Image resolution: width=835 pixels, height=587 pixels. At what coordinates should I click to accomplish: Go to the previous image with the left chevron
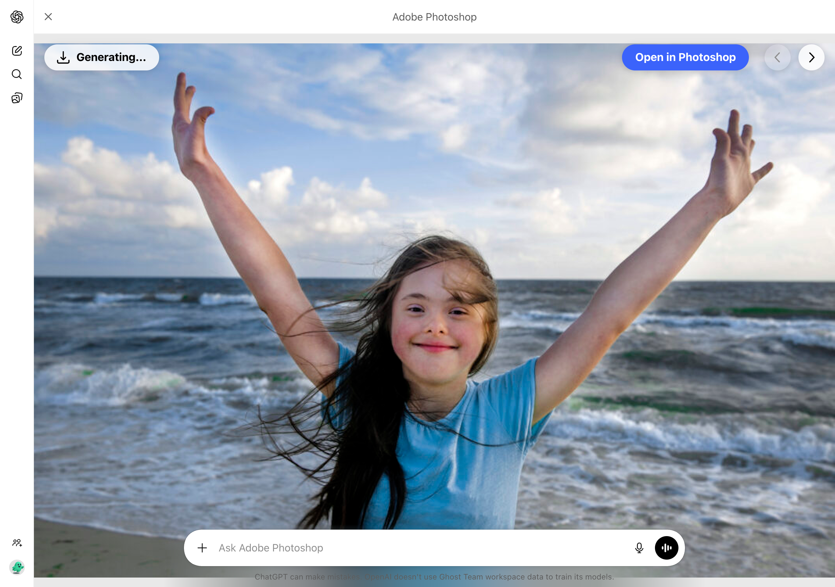778,57
